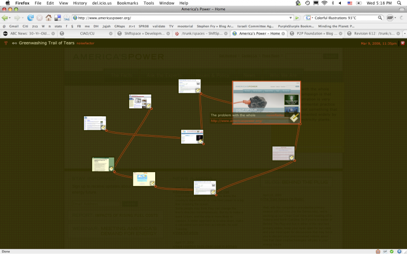The width and height of the screenshot is (407, 254).
Task: Open the list-all-tabs dropdown on the tab bar
Action: pos(404,34)
